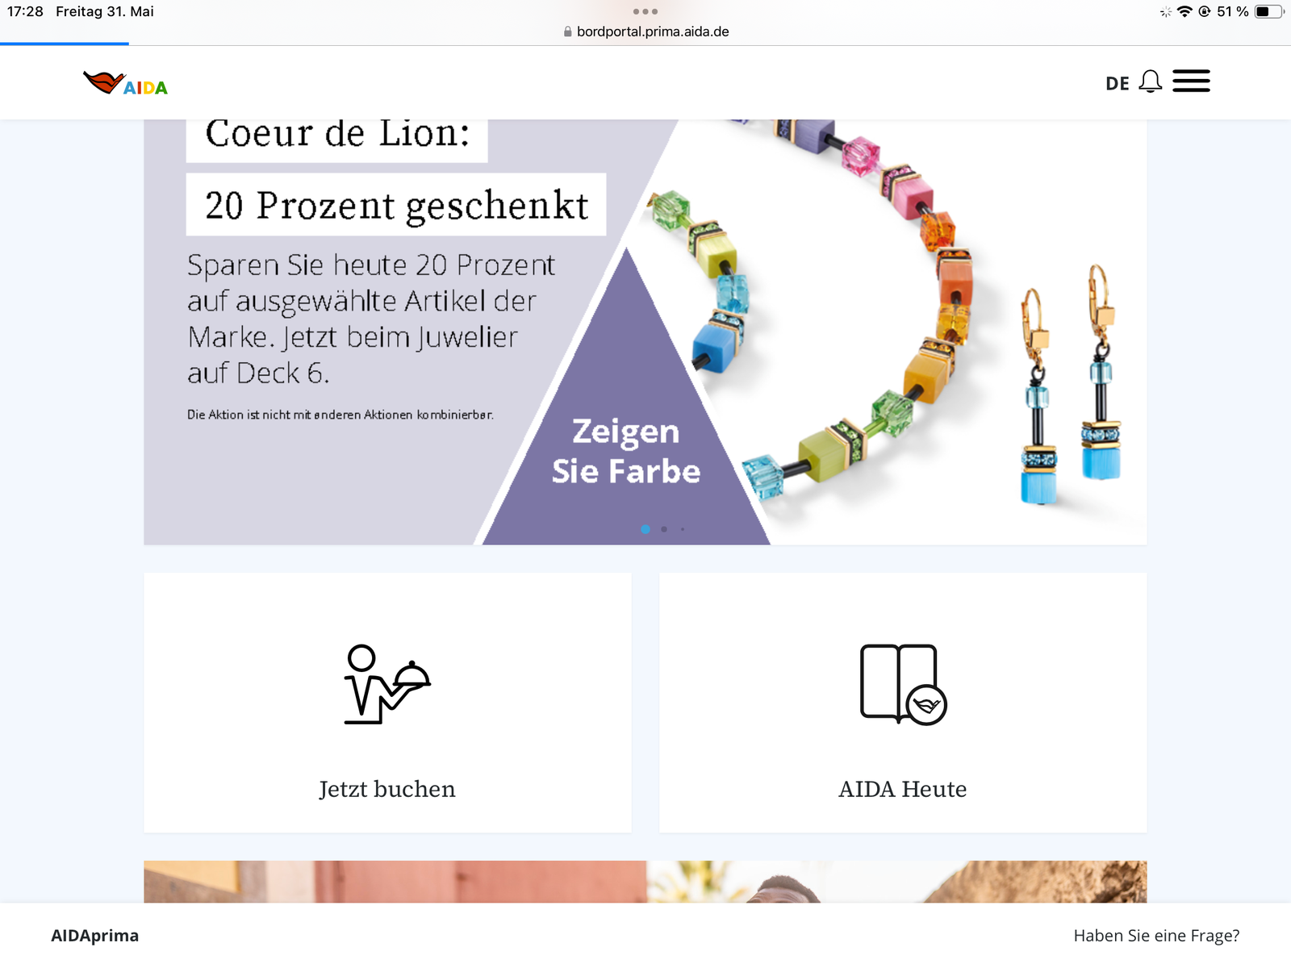This screenshot has height=968, width=1291.
Task: Tap the three-dot multitasking control
Action: pyautogui.click(x=645, y=11)
